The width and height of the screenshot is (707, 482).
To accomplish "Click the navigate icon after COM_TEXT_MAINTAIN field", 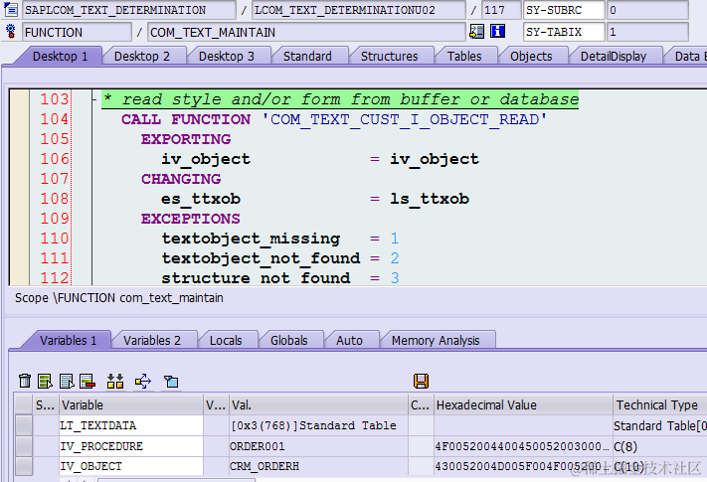I will click(476, 32).
